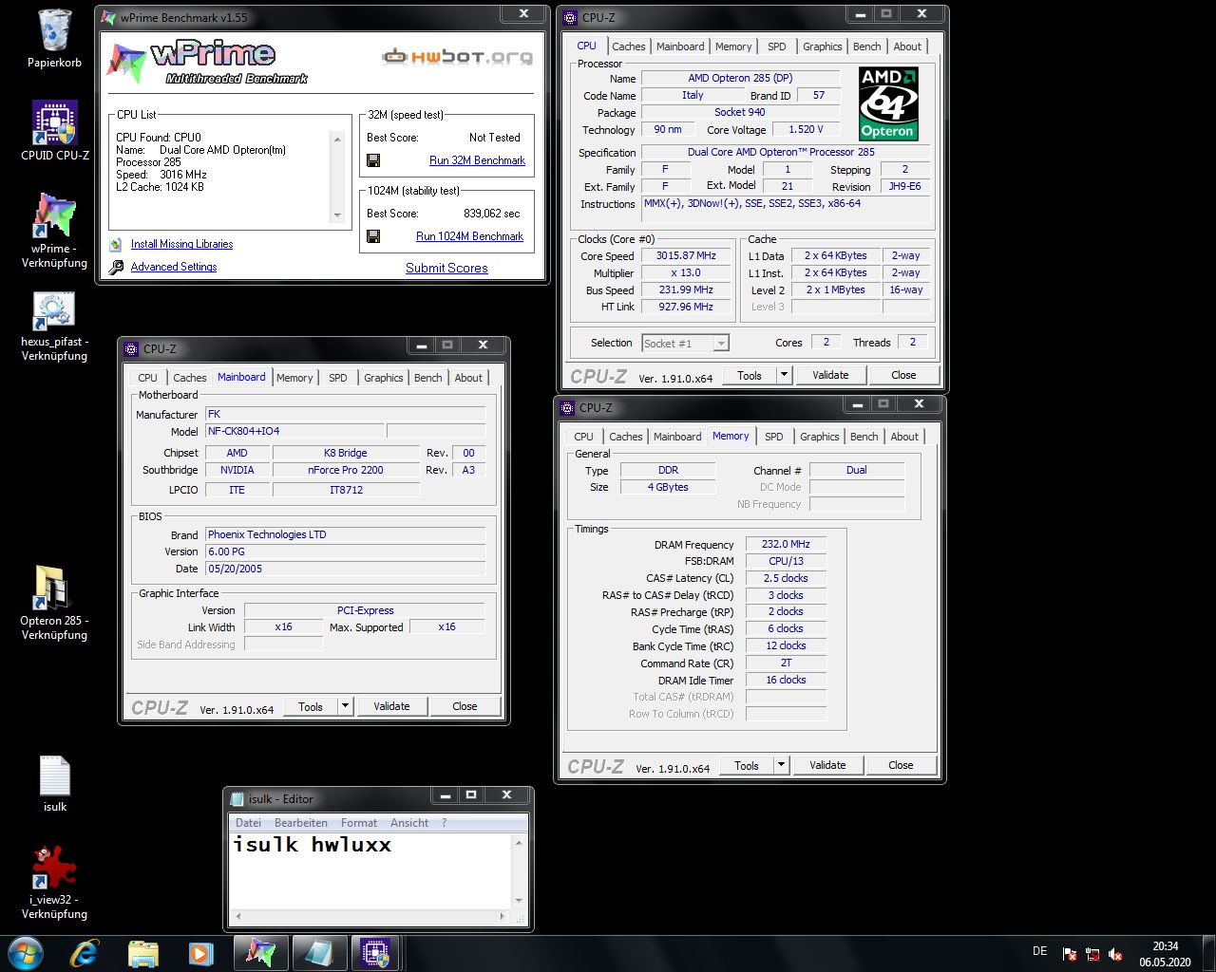This screenshot has height=972, width=1216.
Task: Open Windows Media Player from taskbar
Action: [x=200, y=952]
